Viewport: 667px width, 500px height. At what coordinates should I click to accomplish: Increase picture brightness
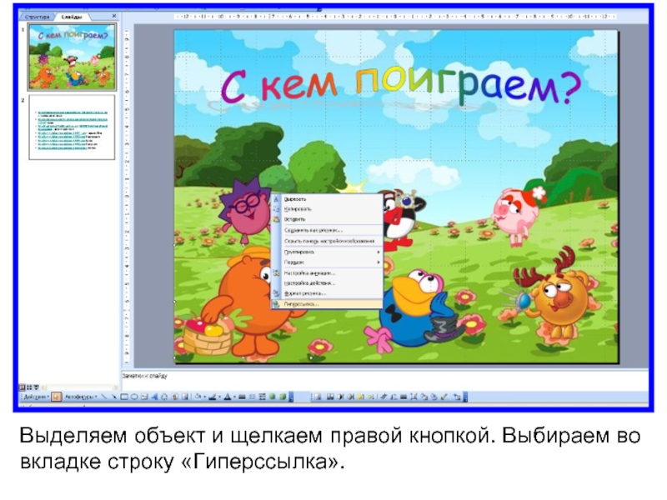click(360, 397)
